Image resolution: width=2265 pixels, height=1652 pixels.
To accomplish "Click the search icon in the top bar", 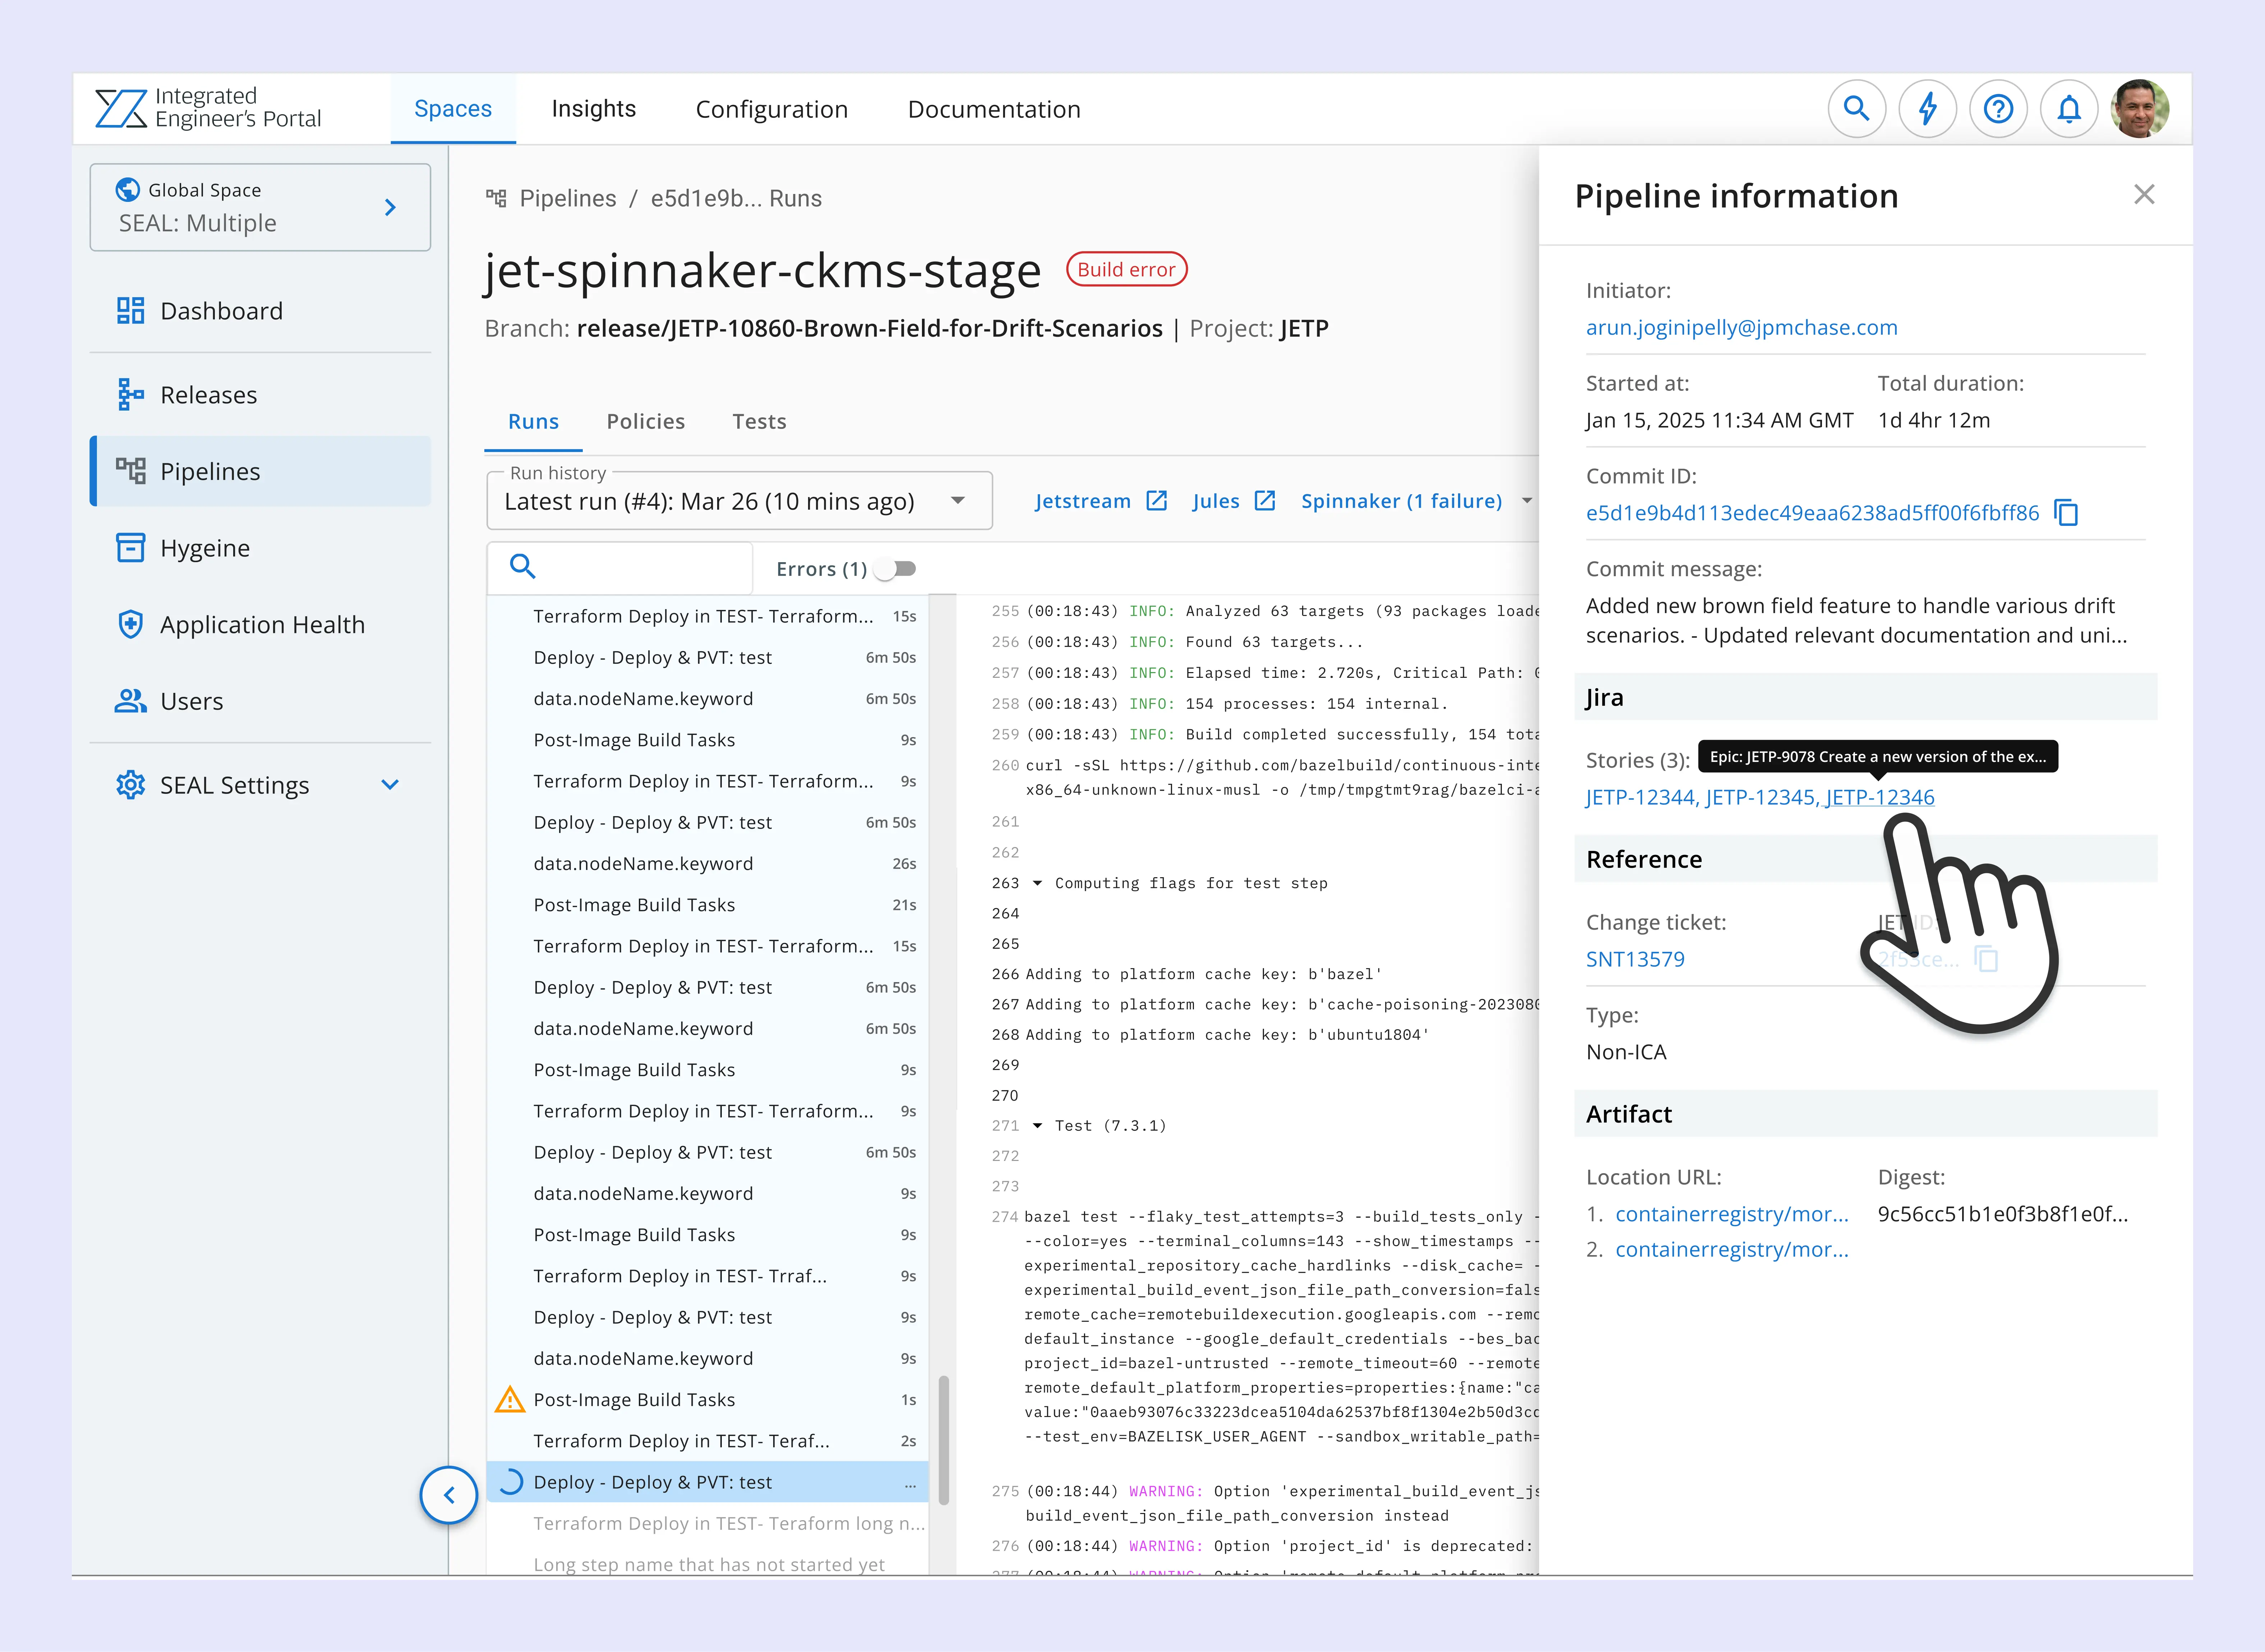I will [x=1856, y=108].
